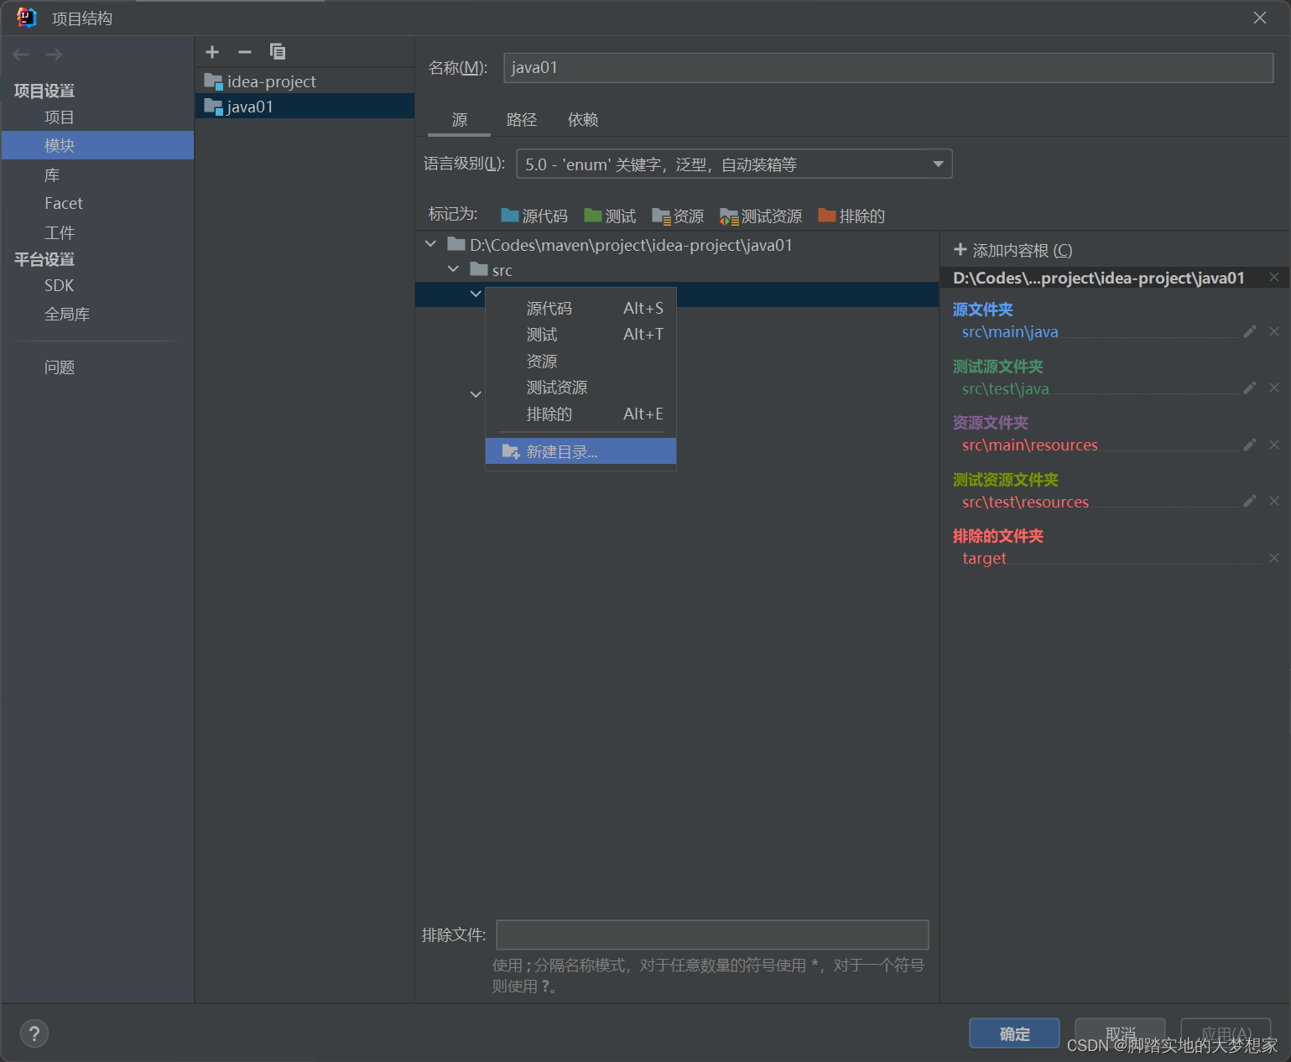Collapse the src folder node
This screenshot has width=1291, height=1062.
454,269
